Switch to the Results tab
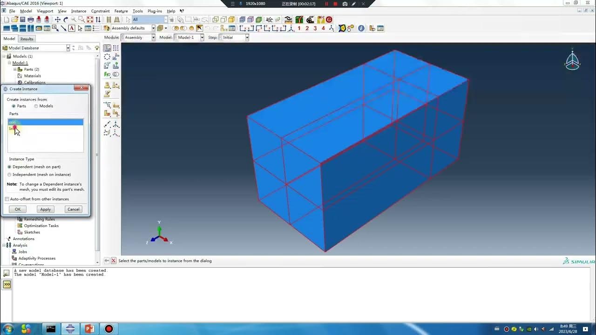This screenshot has width=596, height=335. [x=27, y=39]
